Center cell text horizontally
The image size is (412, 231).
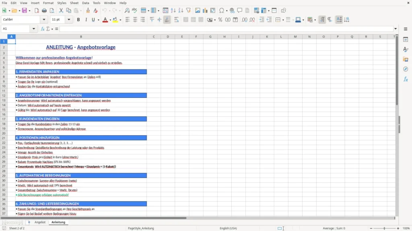(135, 20)
